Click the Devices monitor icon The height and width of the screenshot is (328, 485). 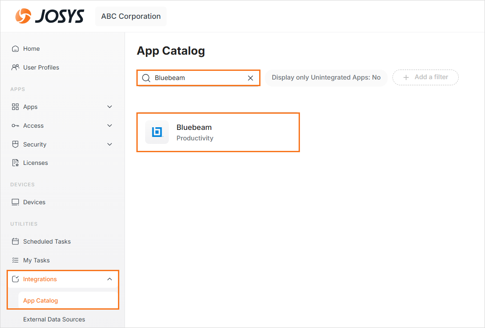(x=15, y=202)
